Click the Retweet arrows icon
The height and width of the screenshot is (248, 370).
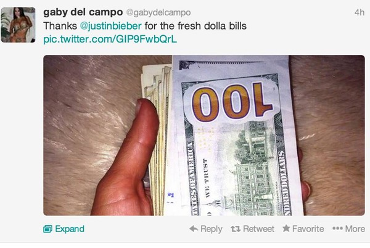[236, 229]
